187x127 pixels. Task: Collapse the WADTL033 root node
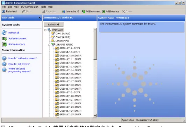45,30
